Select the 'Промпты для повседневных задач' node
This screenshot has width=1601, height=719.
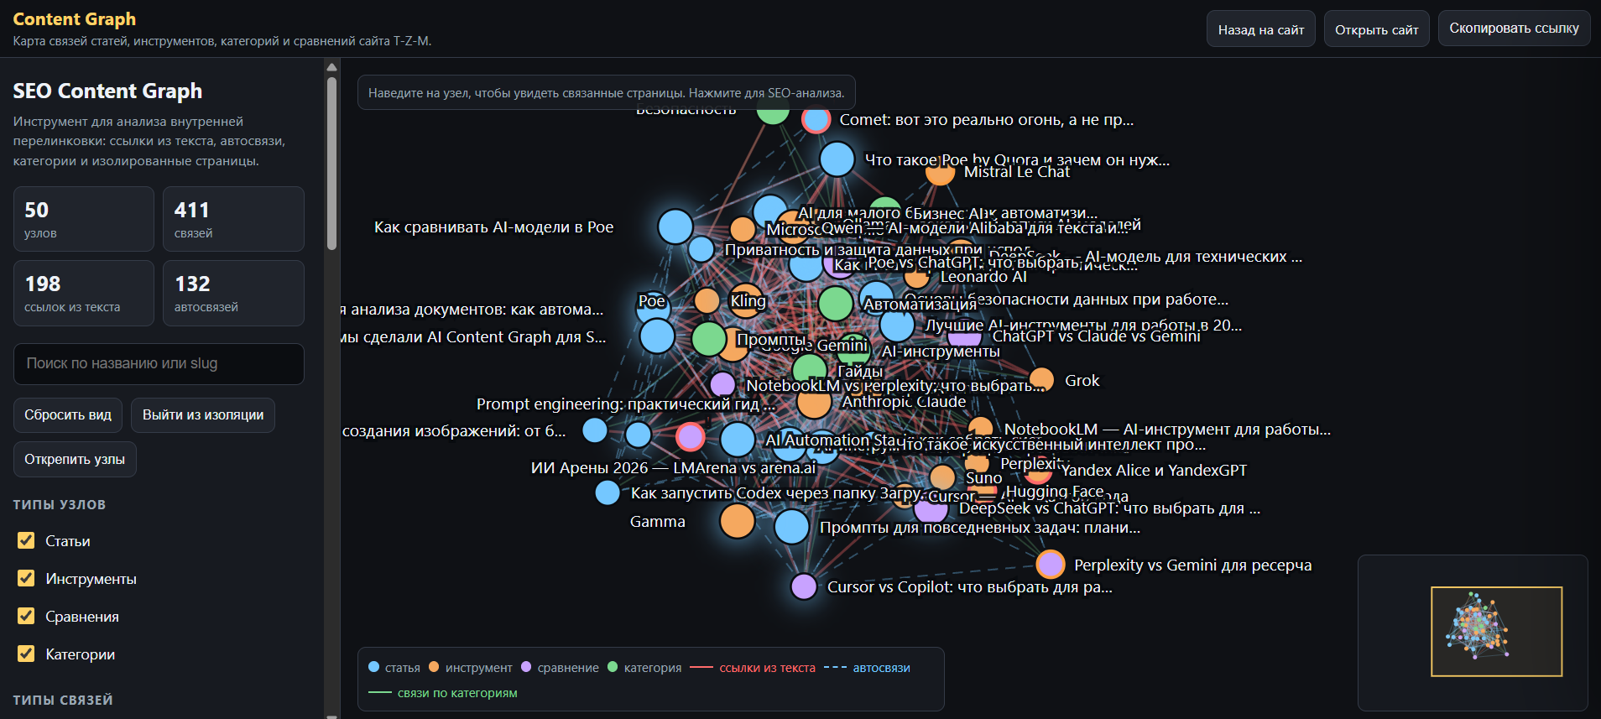click(x=791, y=527)
